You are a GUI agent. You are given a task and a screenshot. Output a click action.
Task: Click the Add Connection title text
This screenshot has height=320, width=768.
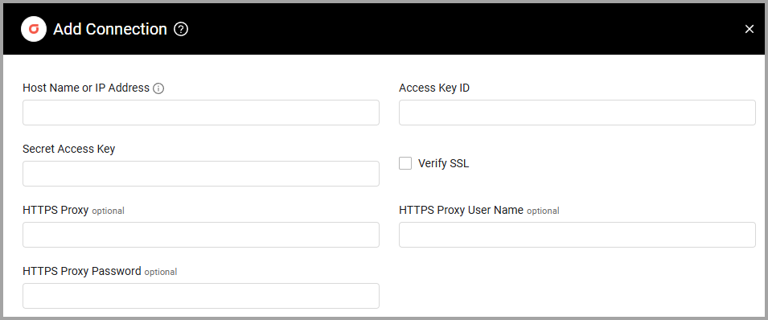[110, 30]
